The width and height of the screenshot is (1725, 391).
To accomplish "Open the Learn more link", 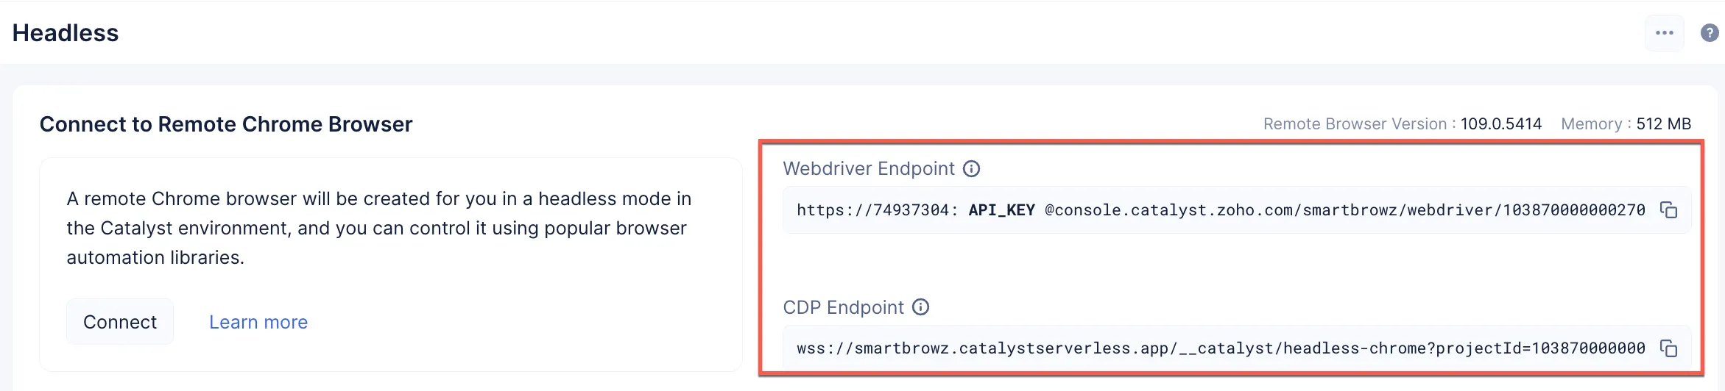I will point(258,322).
